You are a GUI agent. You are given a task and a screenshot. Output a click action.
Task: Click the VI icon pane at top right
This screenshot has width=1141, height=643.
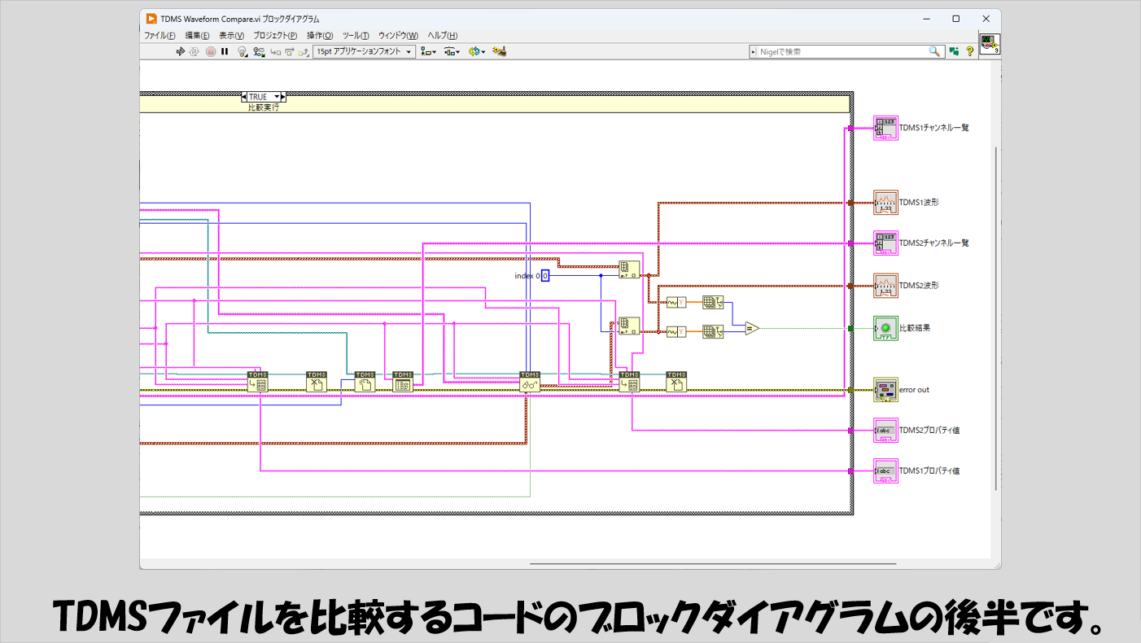[x=990, y=44]
